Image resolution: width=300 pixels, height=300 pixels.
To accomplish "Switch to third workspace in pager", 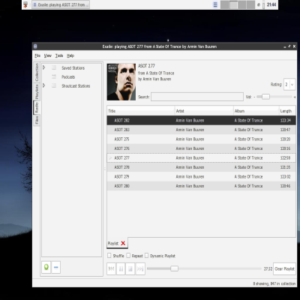I will click(242, 4).
